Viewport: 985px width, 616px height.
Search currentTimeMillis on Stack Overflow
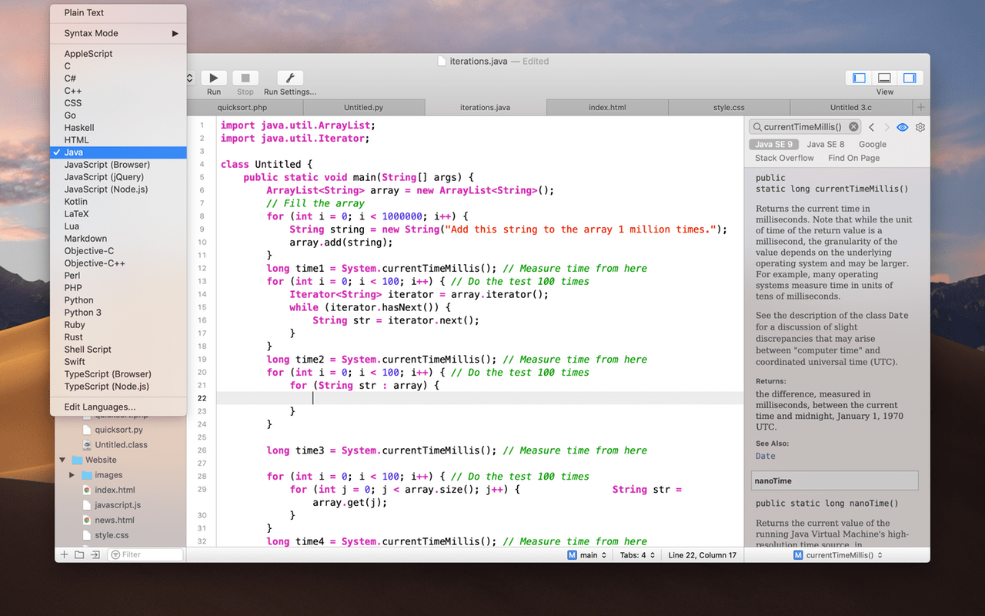click(x=783, y=158)
